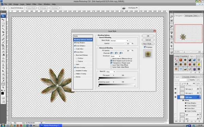Open the Layers Fill arrow dropdown

coord(202,84)
